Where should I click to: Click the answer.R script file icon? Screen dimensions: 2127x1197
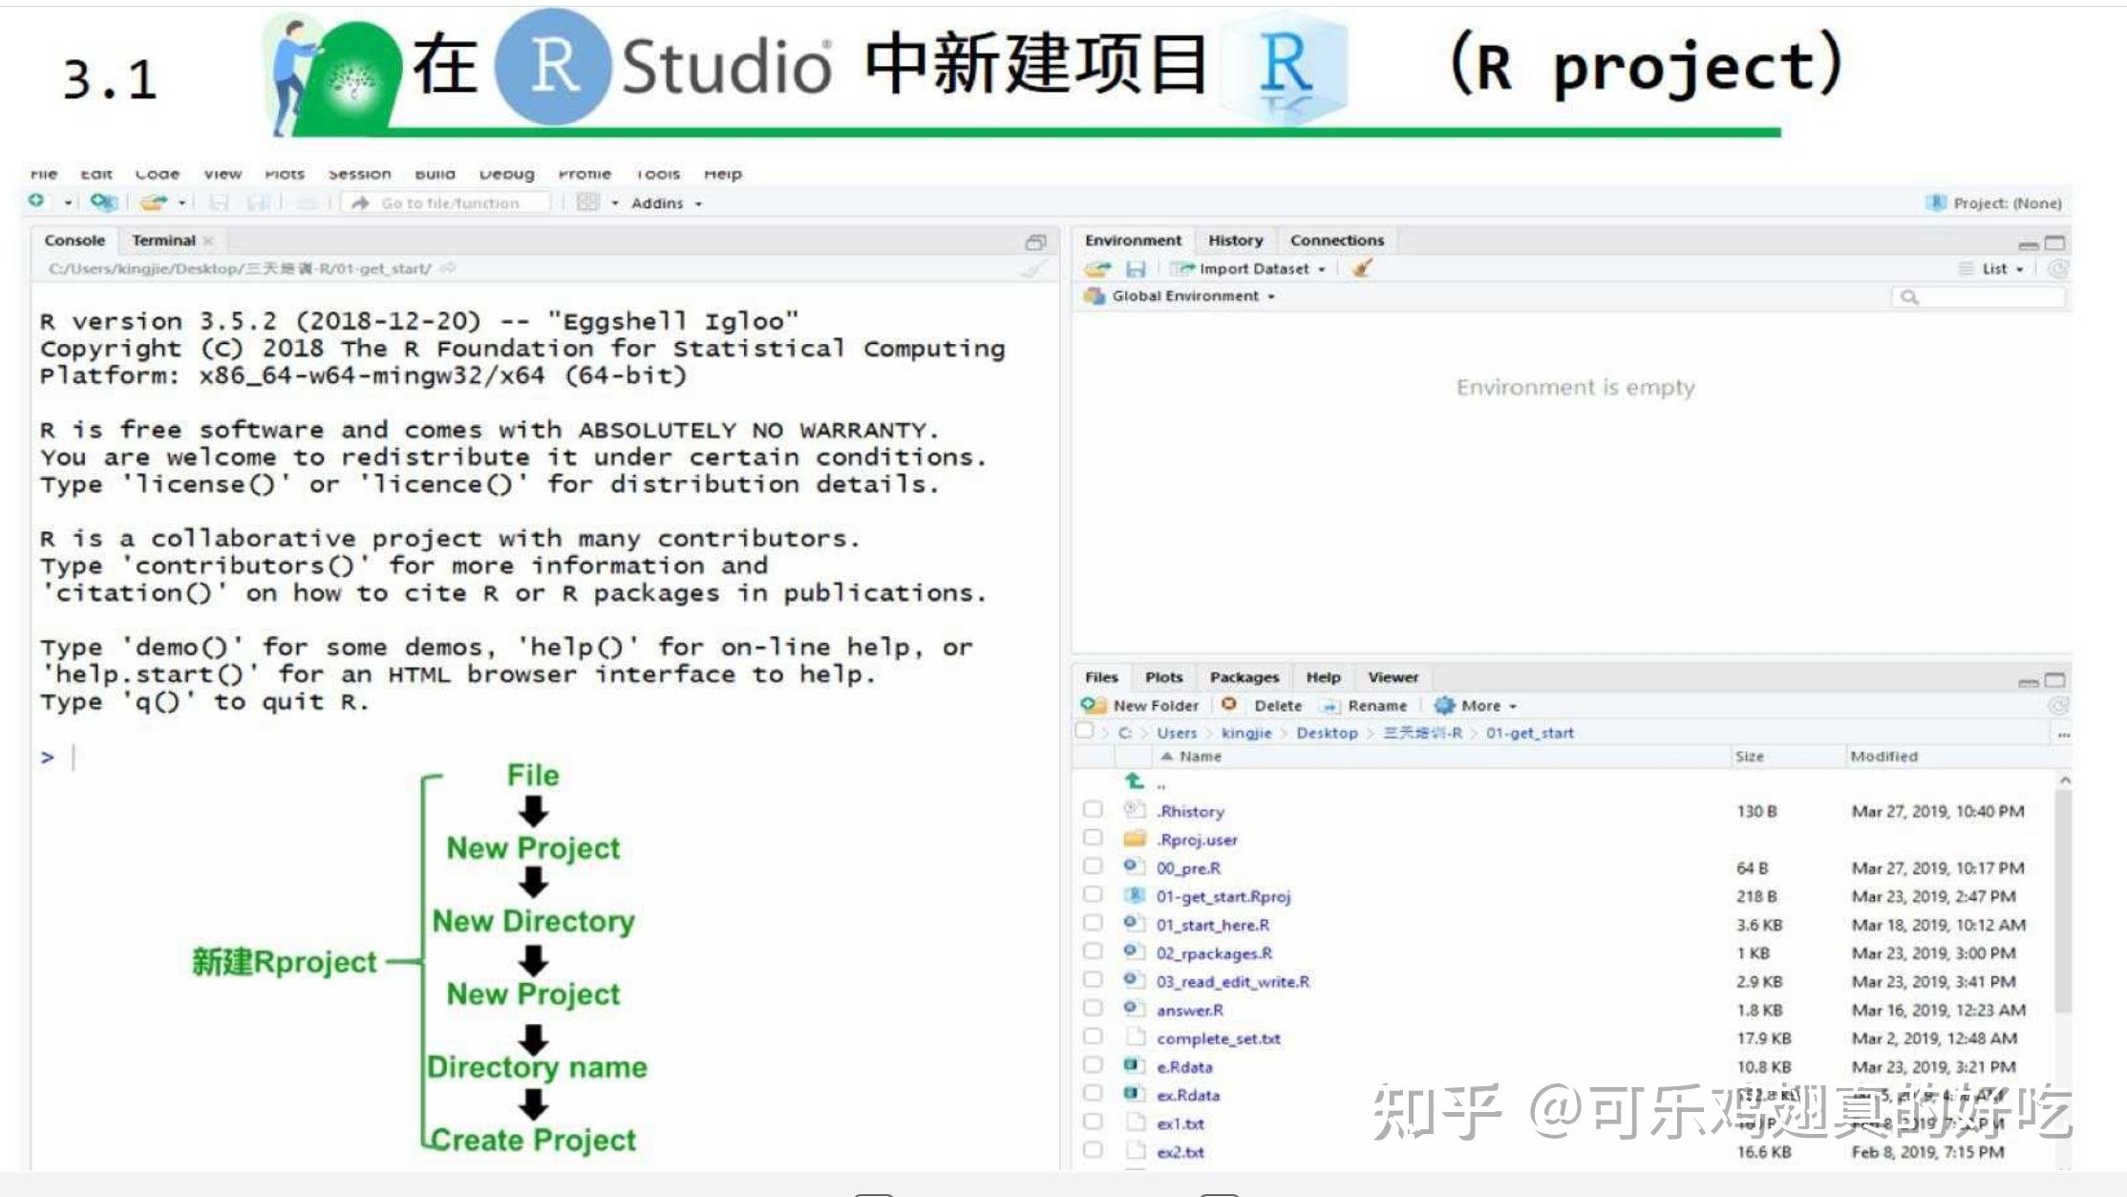[1133, 1008]
